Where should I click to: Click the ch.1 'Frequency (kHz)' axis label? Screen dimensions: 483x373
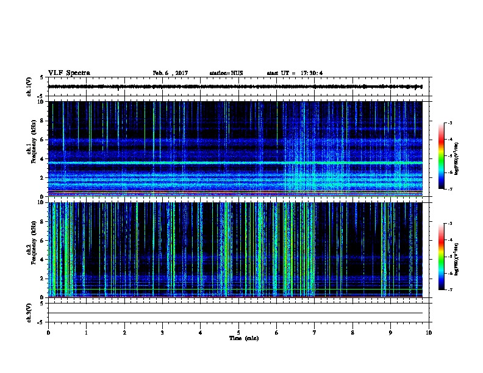[x=33, y=142]
